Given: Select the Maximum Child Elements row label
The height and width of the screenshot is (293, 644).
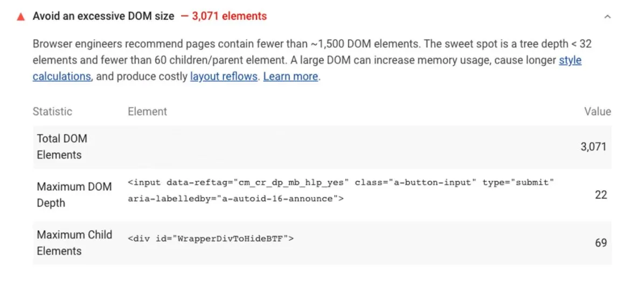Looking at the screenshot, I should point(74,242).
